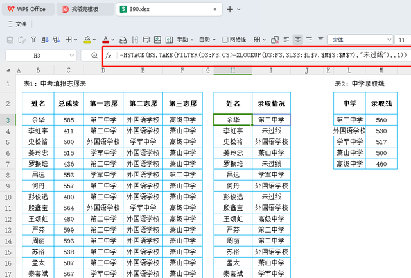Select cell I3 showing 第二中学
The width and height of the screenshot is (411, 278).
271,120
